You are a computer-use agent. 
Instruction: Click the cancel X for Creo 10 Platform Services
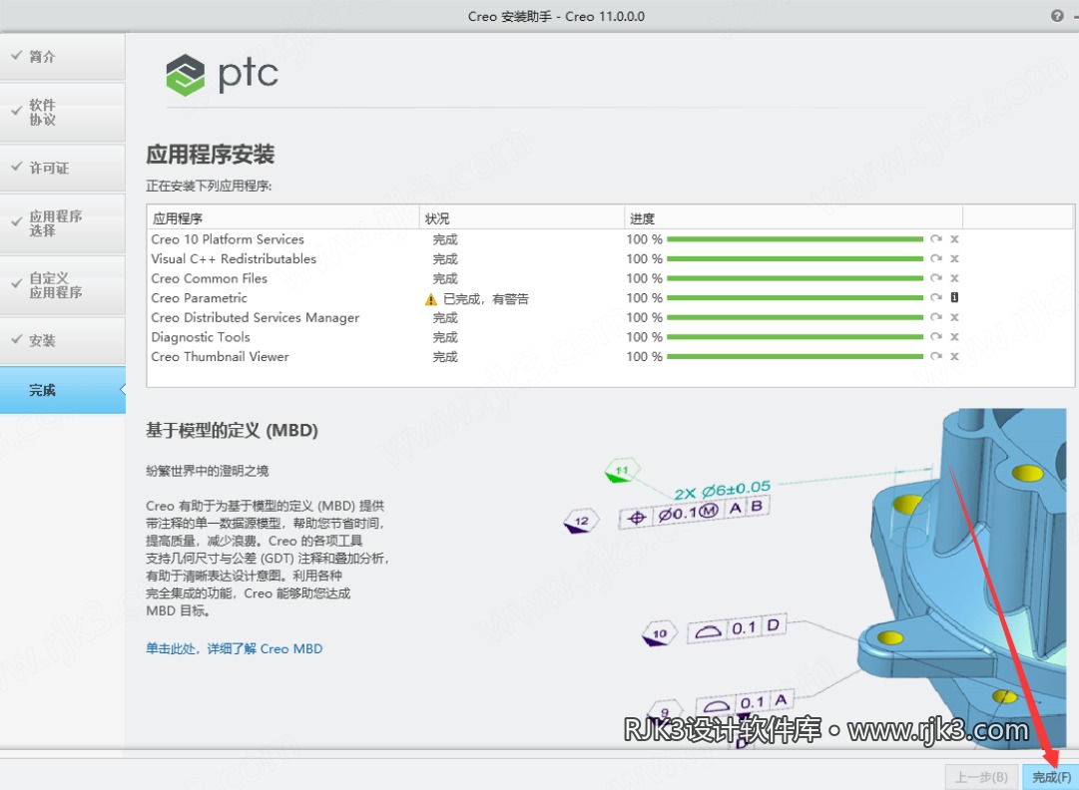[x=954, y=239]
